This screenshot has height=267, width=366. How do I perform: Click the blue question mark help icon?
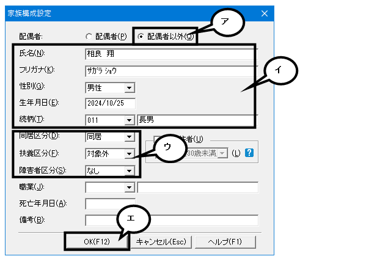point(249,153)
